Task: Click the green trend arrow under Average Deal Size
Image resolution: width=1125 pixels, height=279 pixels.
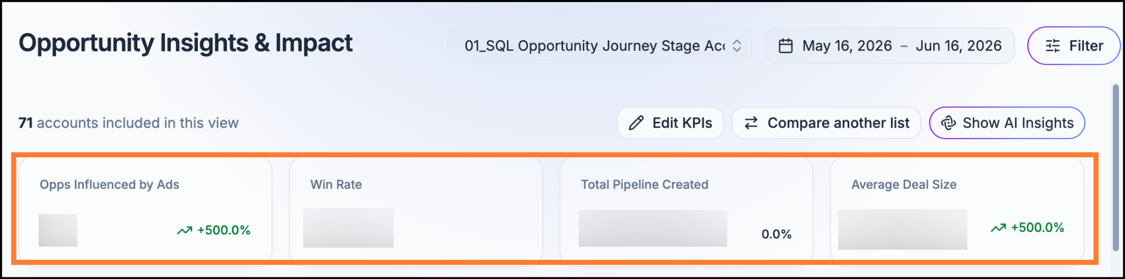Action: pyautogui.click(x=998, y=227)
